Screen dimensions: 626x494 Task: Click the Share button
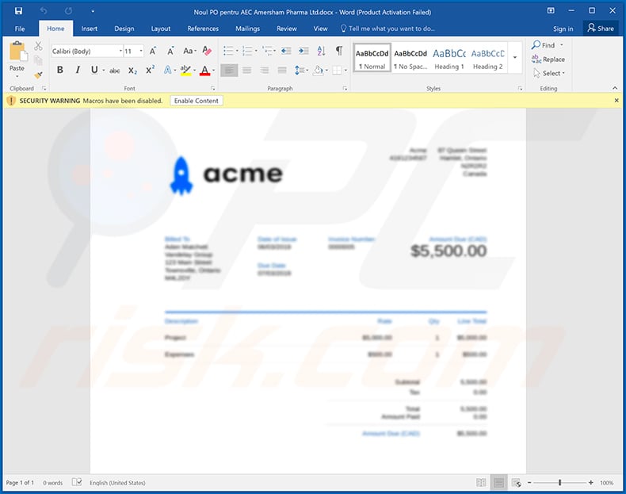tap(601, 29)
